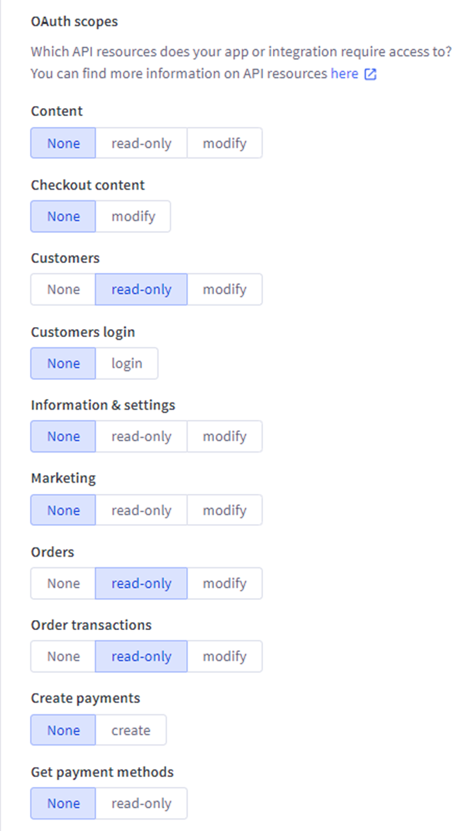Choose modify for Customers scope
The height and width of the screenshot is (831, 465).
224,290
